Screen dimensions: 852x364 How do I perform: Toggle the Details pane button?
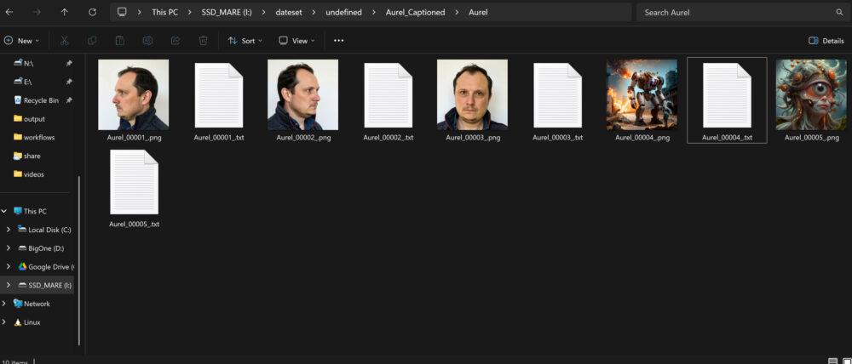pos(826,41)
